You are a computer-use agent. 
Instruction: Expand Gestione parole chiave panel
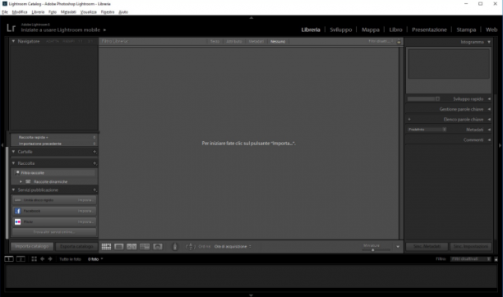[x=489, y=109]
